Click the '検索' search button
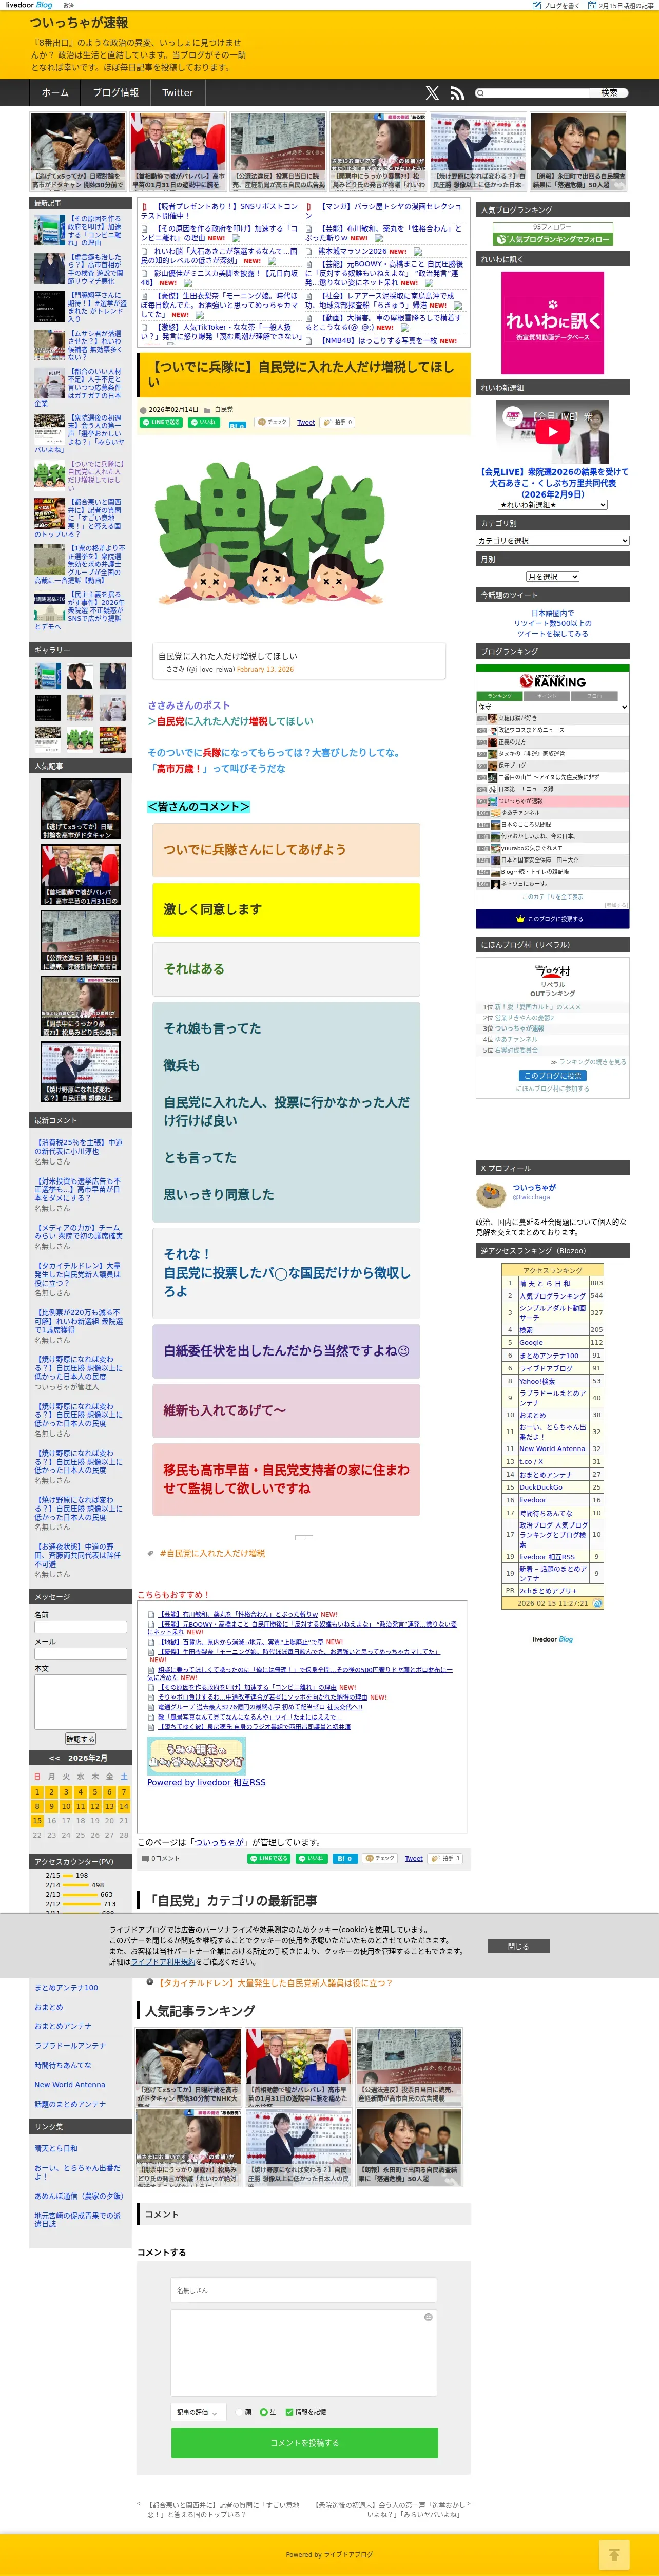Viewport: 659px width, 2576px height. pos(609,93)
